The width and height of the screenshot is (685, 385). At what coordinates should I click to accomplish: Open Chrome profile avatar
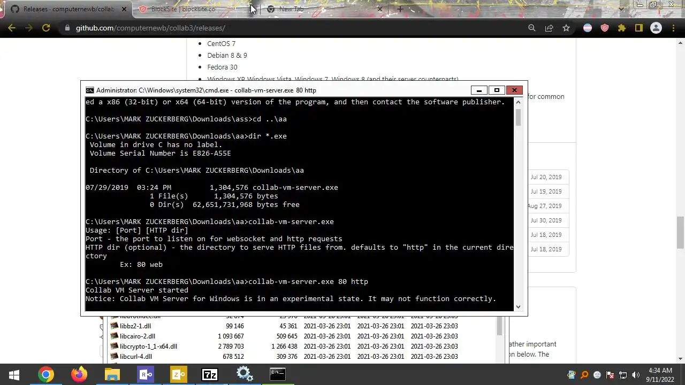(x=656, y=28)
